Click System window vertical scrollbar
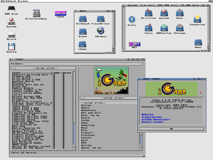This screenshot has height=160, width=213. tap(208, 25)
